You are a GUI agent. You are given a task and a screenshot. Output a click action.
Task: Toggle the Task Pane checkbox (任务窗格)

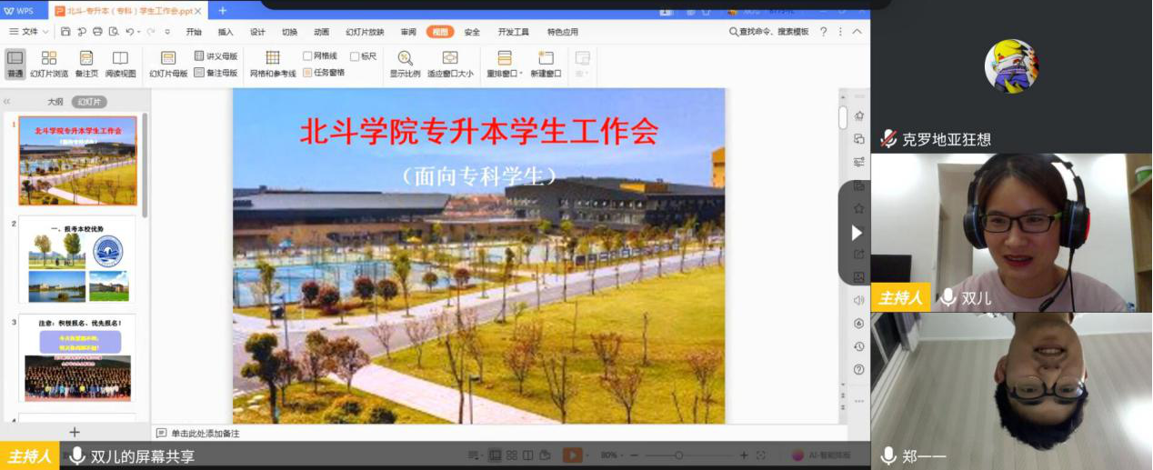click(307, 73)
